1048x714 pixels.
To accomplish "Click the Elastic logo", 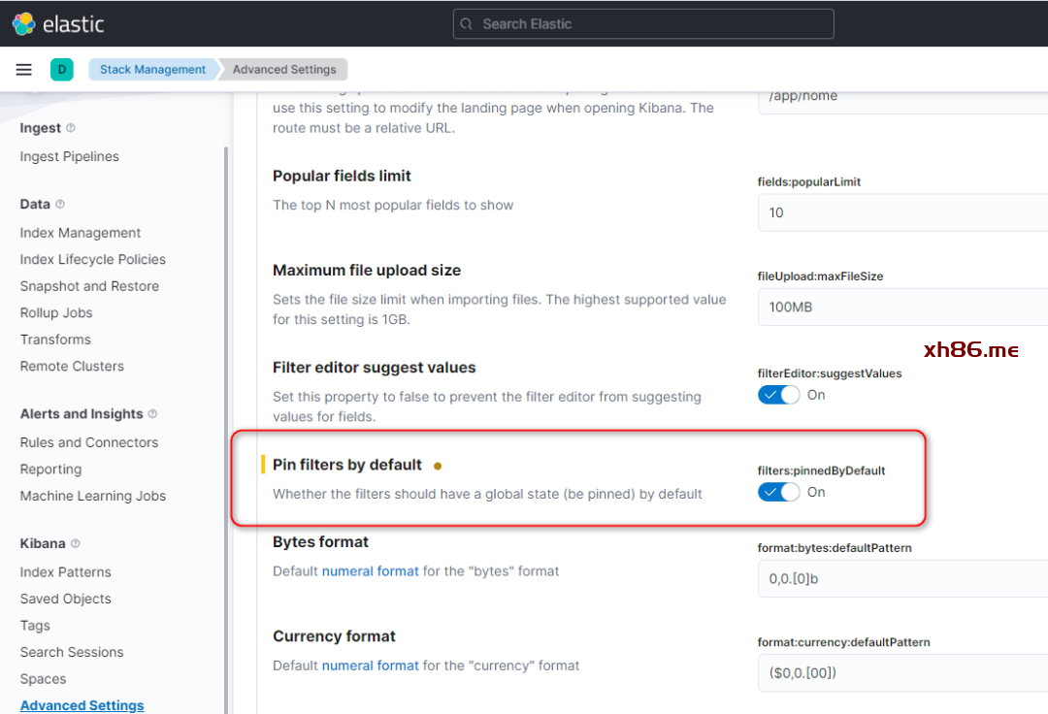I will pos(24,24).
